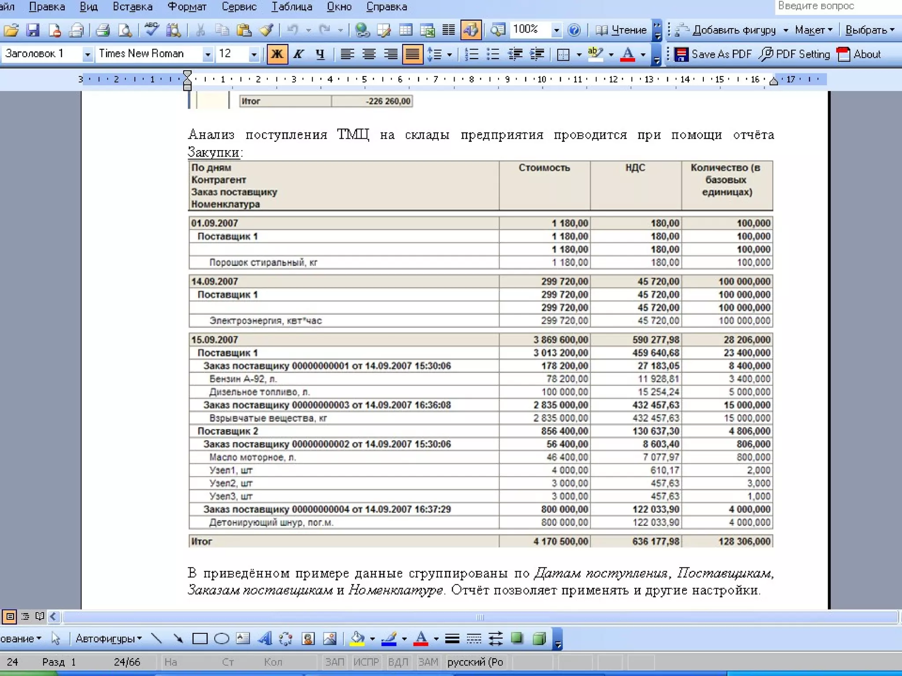The width and height of the screenshot is (902, 676).
Task: Open the Times New Roman font dropdown
Action: pyautogui.click(x=207, y=54)
